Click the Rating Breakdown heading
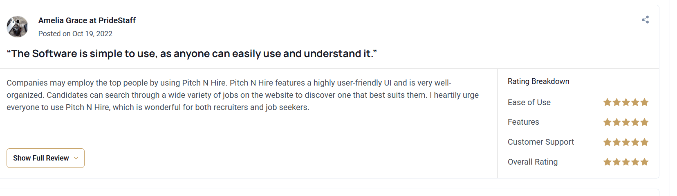The height and width of the screenshot is (196, 677). pyautogui.click(x=538, y=81)
